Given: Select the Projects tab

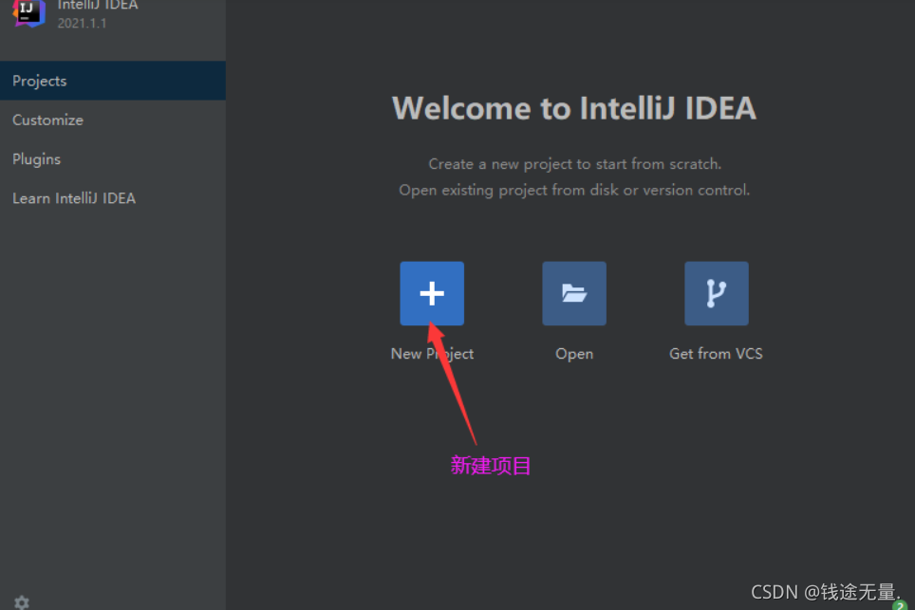Looking at the screenshot, I should pos(113,81).
